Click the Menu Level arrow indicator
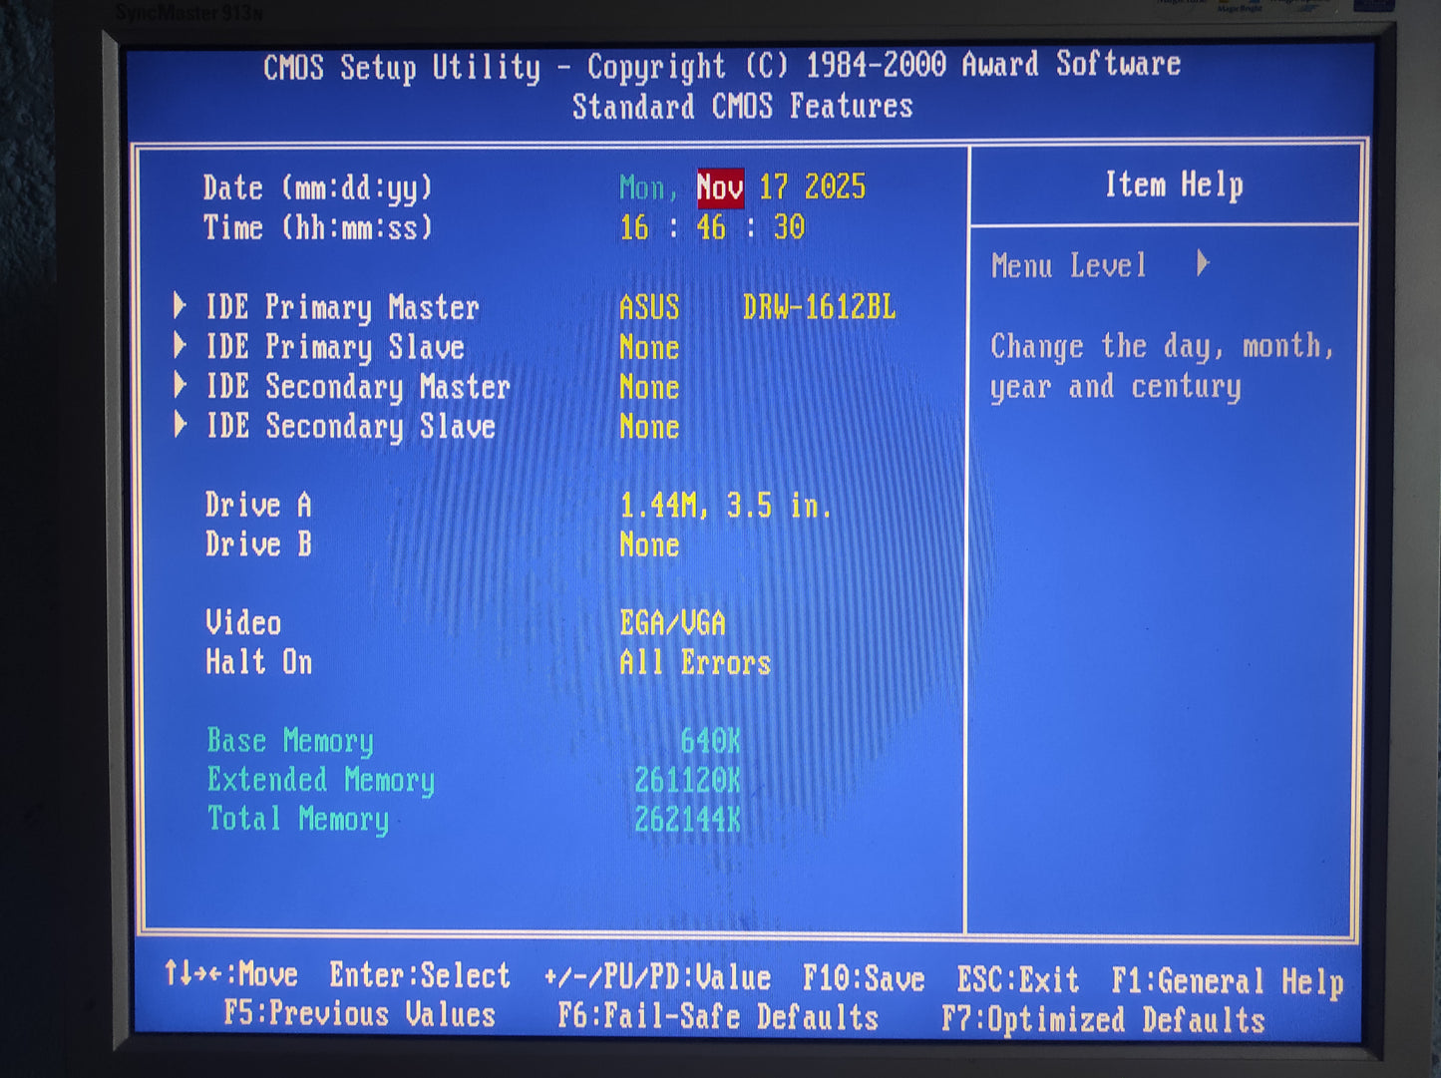1441x1078 pixels. (1202, 263)
